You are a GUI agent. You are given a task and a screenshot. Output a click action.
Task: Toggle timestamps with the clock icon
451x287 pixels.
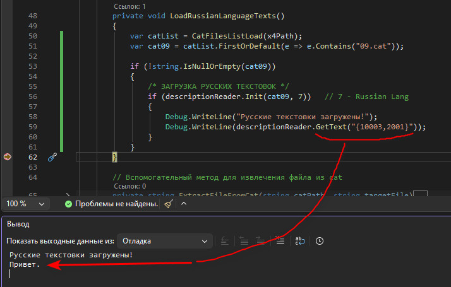320,241
